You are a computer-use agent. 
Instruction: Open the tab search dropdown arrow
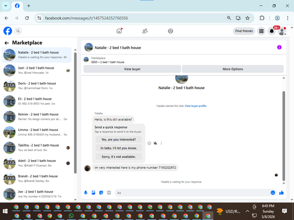tap(6, 6)
